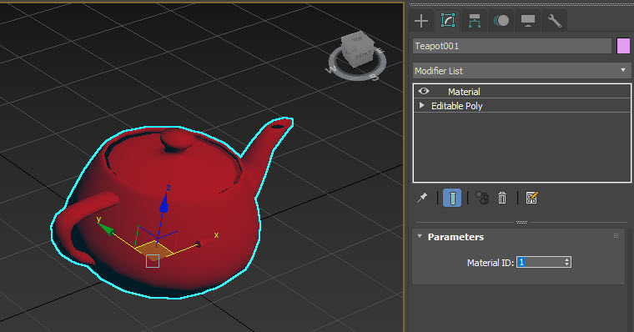Viewport: 634px width, 332px height.
Task: Open the Display panel tab
Action: coord(528,21)
